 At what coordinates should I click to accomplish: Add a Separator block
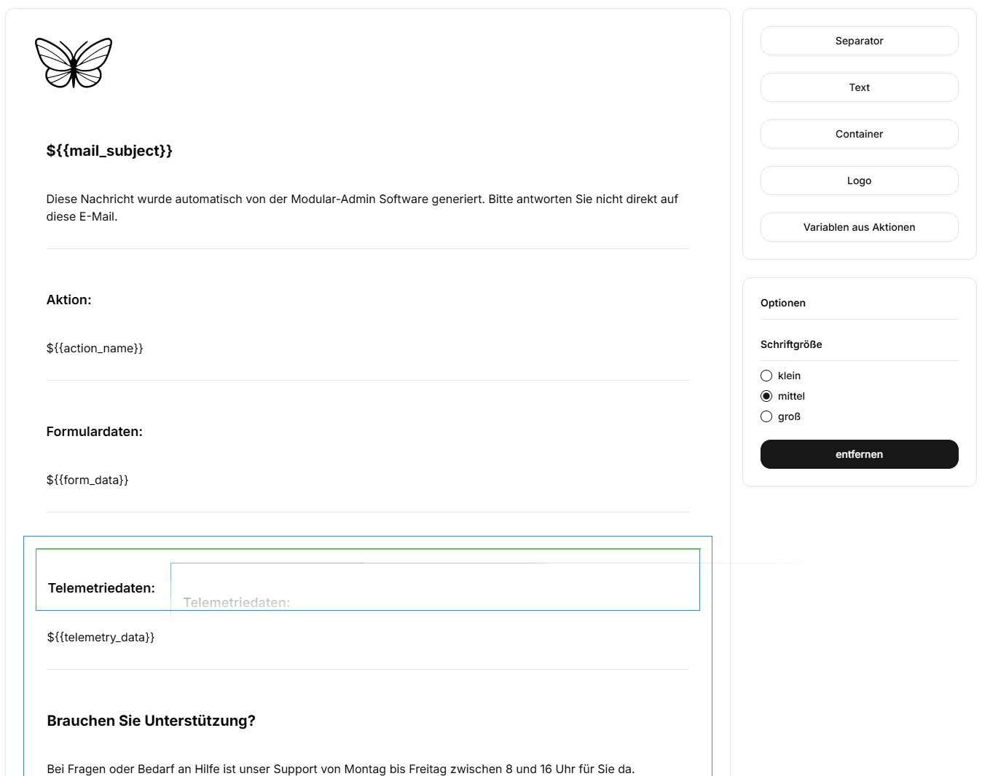coord(859,41)
